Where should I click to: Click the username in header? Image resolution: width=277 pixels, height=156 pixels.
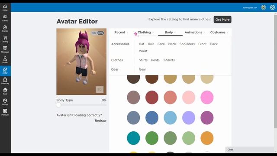(250, 8)
